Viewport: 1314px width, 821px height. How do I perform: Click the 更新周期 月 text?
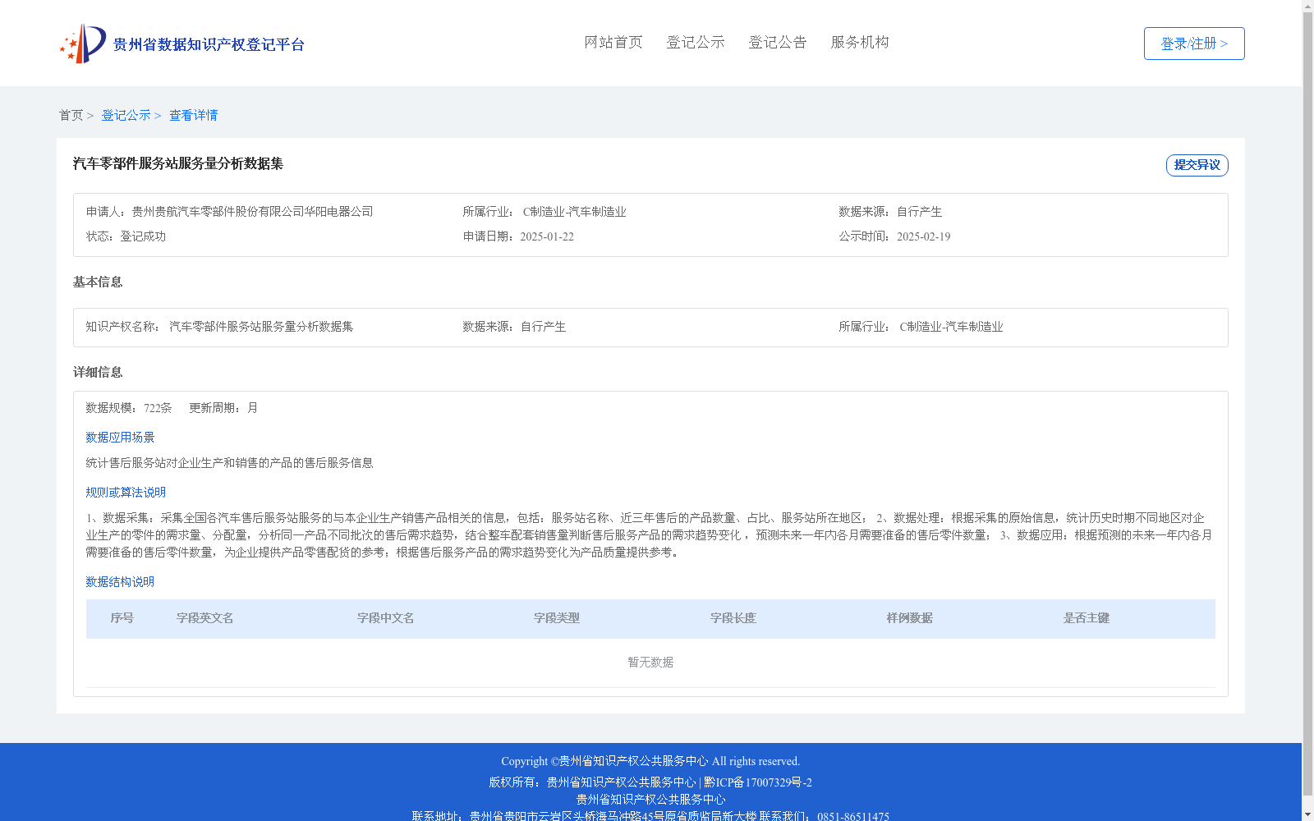[x=223, y=408]
